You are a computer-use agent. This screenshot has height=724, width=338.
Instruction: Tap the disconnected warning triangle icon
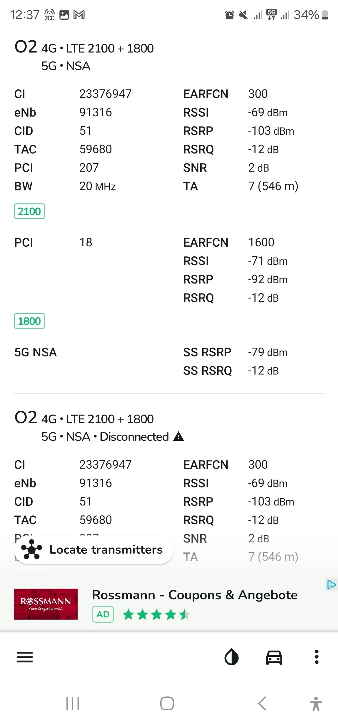coord(178,436)
